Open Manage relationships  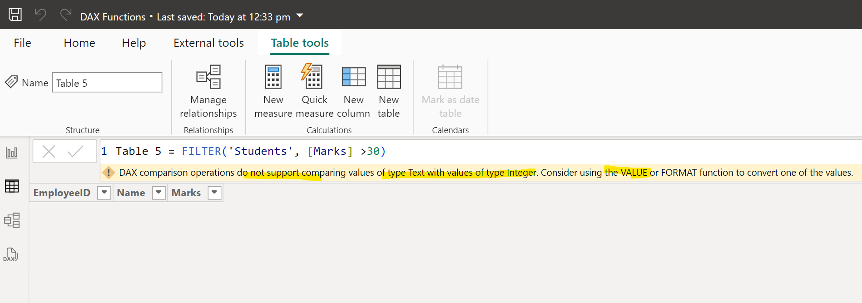[x=208, y=91]
